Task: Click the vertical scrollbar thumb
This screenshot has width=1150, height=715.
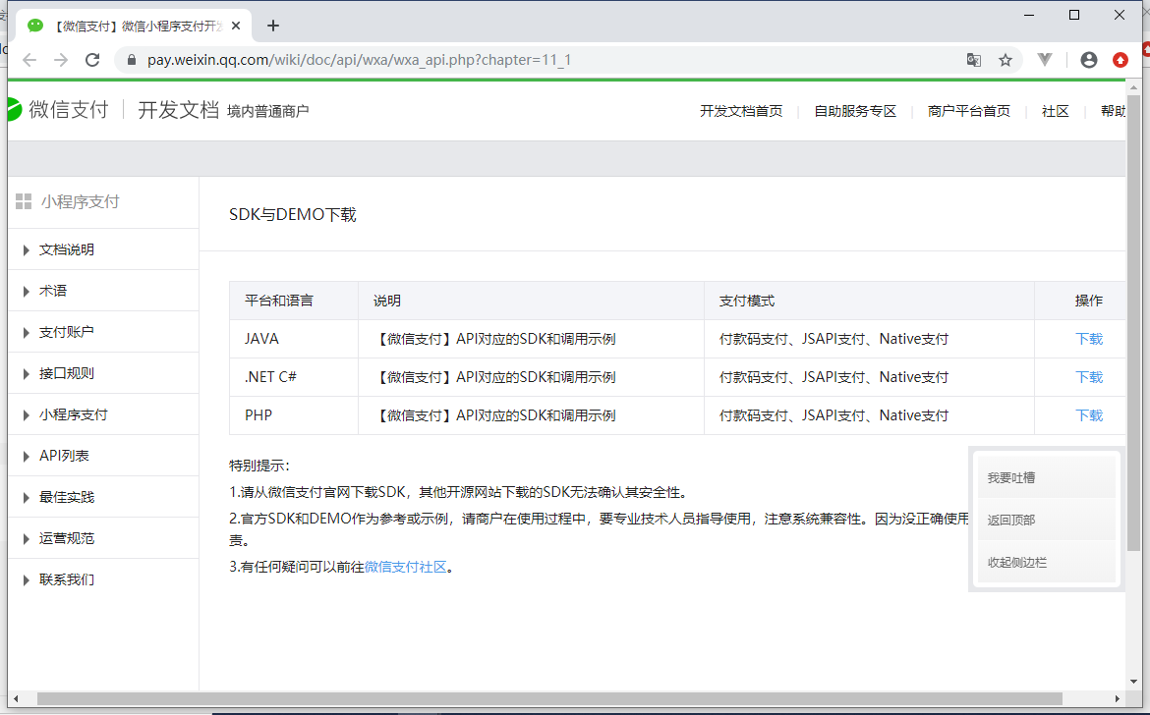Action: pyautogui.click(x=1134, y=322)
